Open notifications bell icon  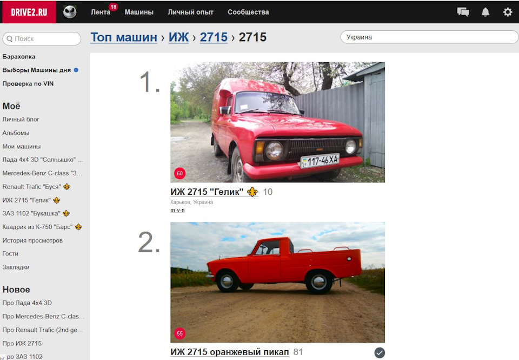click(485, 12)
